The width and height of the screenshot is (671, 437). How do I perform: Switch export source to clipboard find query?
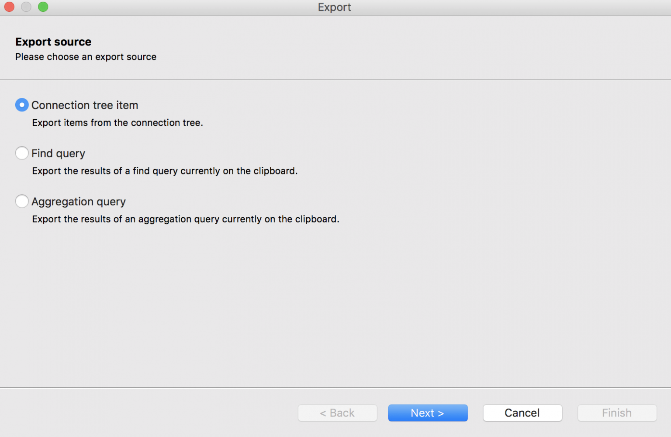tap(22, 153)
